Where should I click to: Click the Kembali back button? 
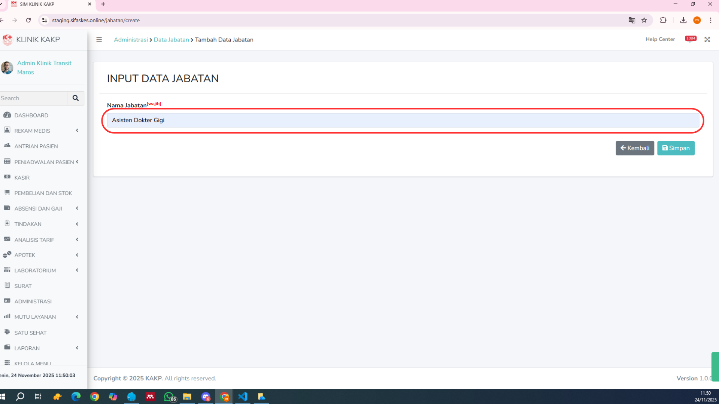click(635, 148)
